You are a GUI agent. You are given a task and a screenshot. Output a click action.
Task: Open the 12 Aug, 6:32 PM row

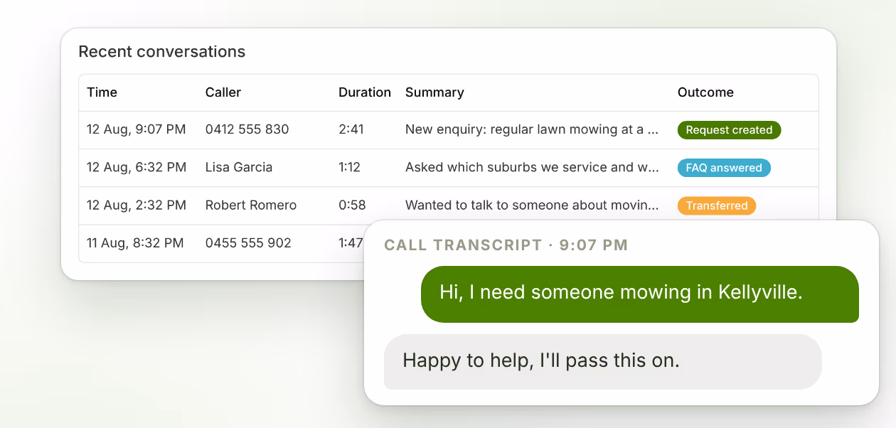pyautogui.click(x=449, y=168)
